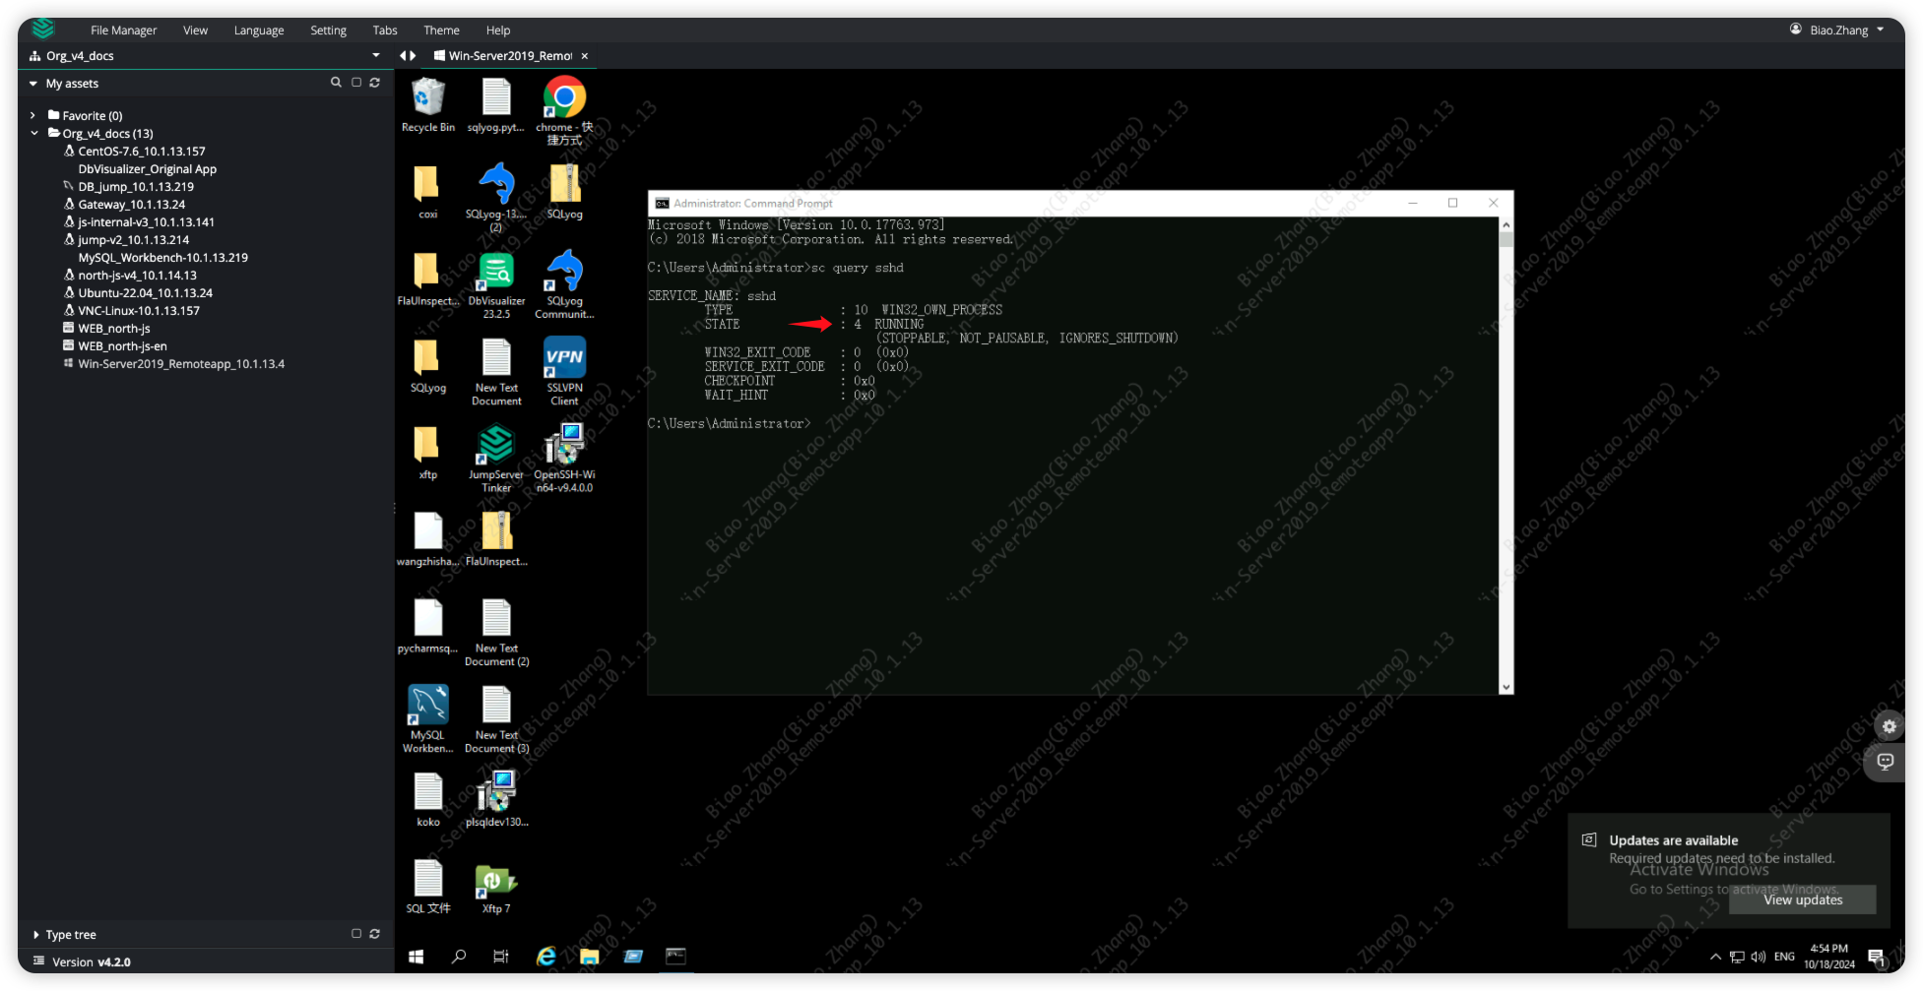Open the volume icon in system tray
The width and height of the screenshot is (1923, 991).
[x=1759, y=957]
